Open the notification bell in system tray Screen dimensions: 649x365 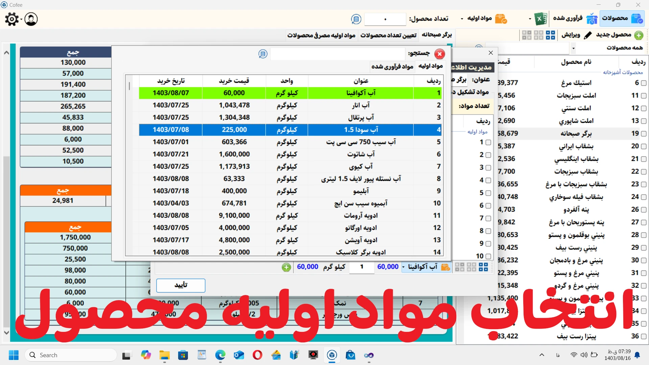637,355
